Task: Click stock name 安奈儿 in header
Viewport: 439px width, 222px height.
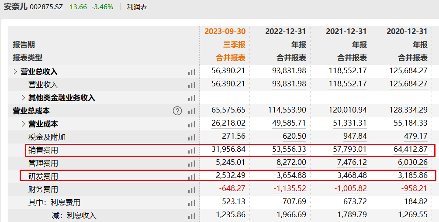Action: tap(15, 7)
